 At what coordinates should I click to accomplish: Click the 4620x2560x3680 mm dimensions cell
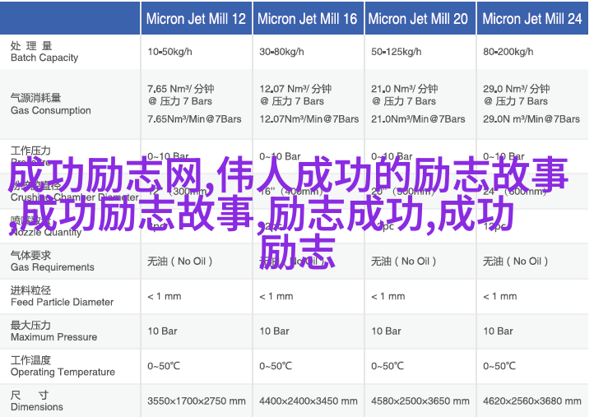pos(532,401)
